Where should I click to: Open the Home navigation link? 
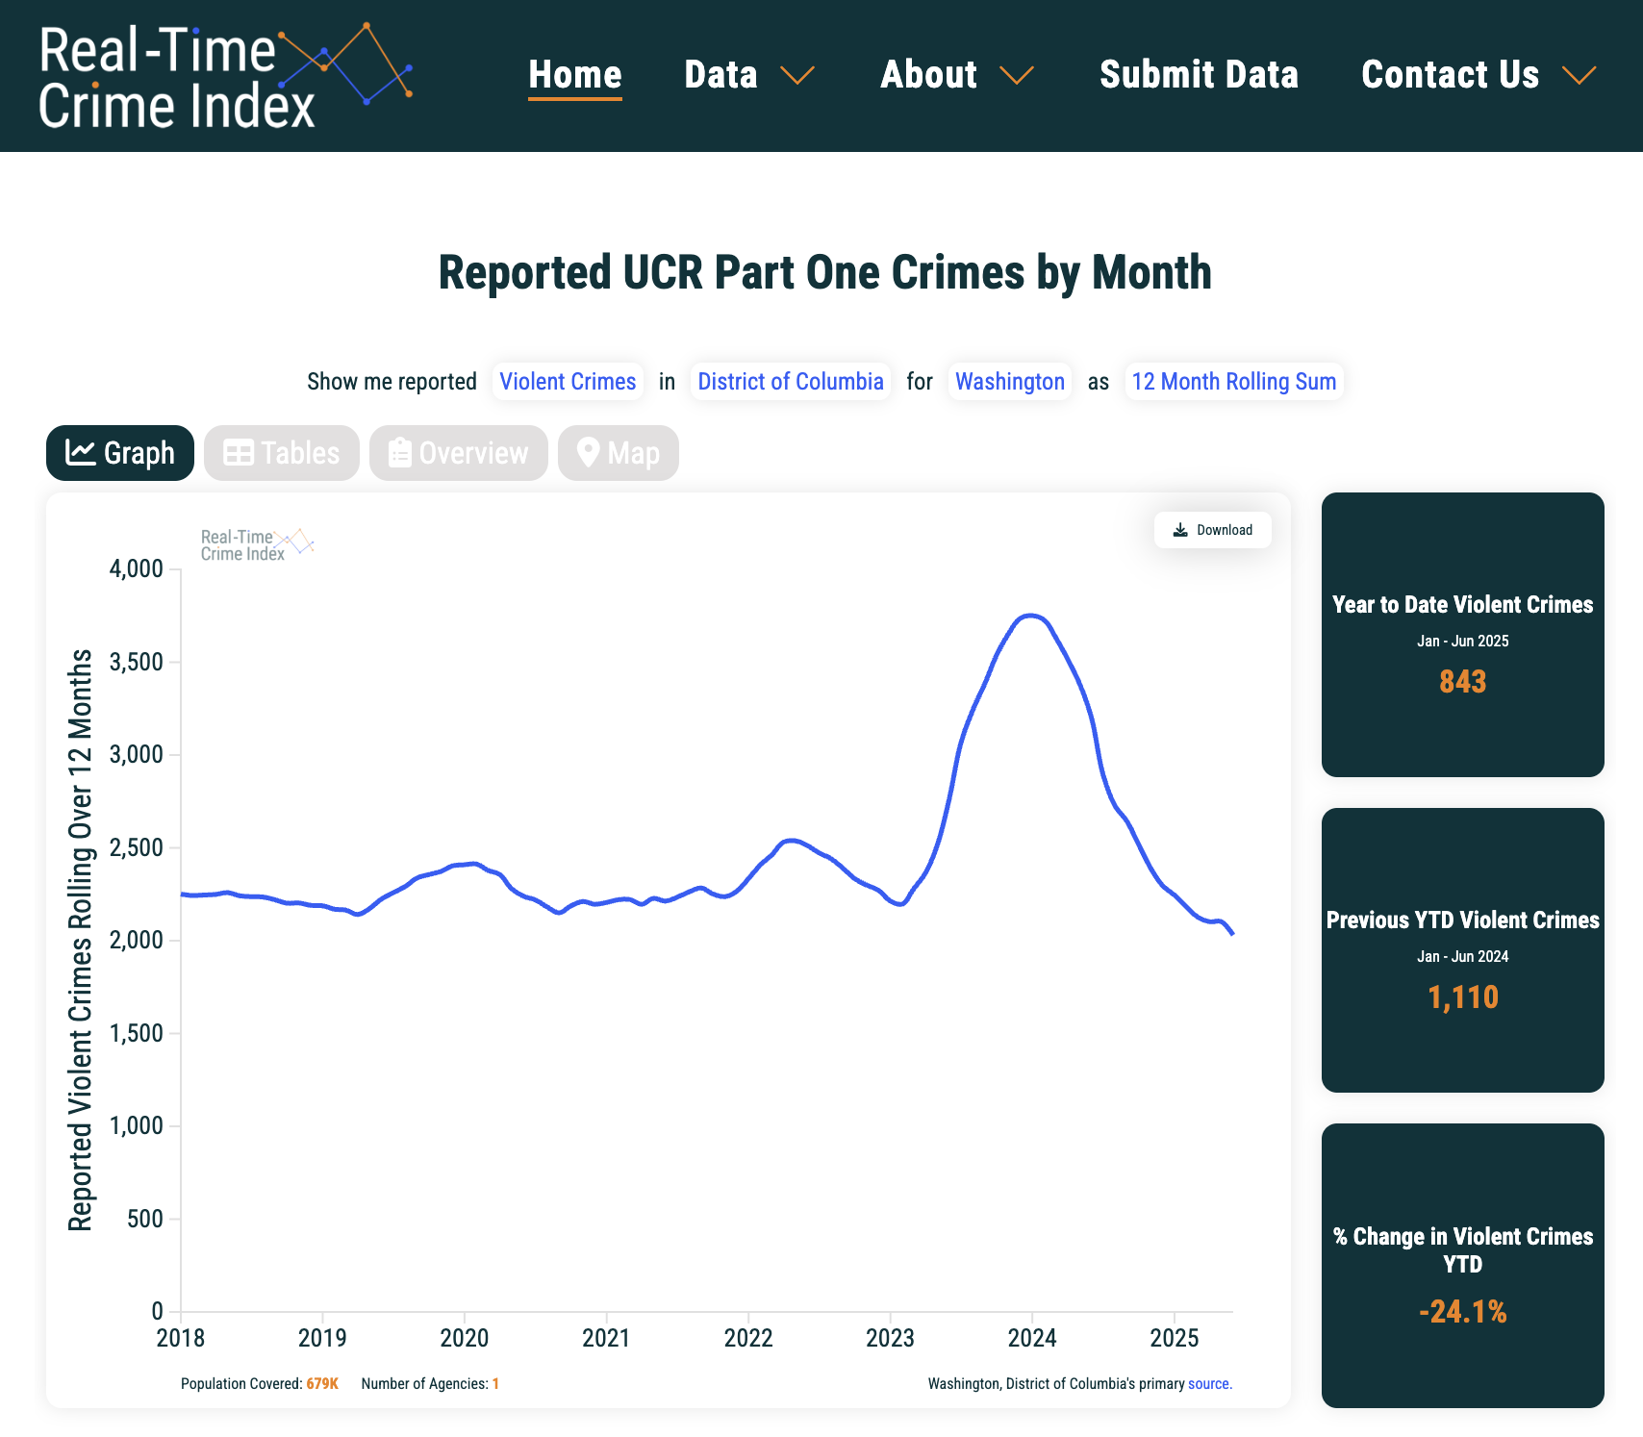coord(575,75)
